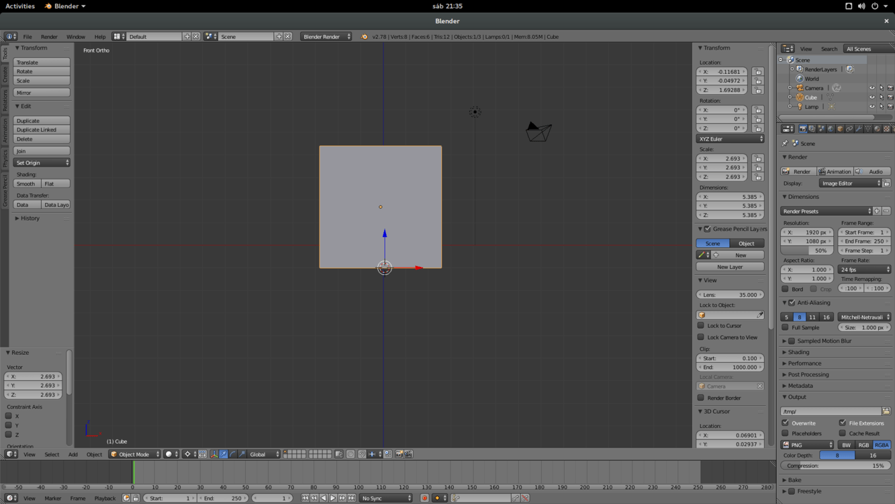This screenshot has width=895, height=504.
Task: Open the Playback menu in the timeline
Action: tap(105, 498)
